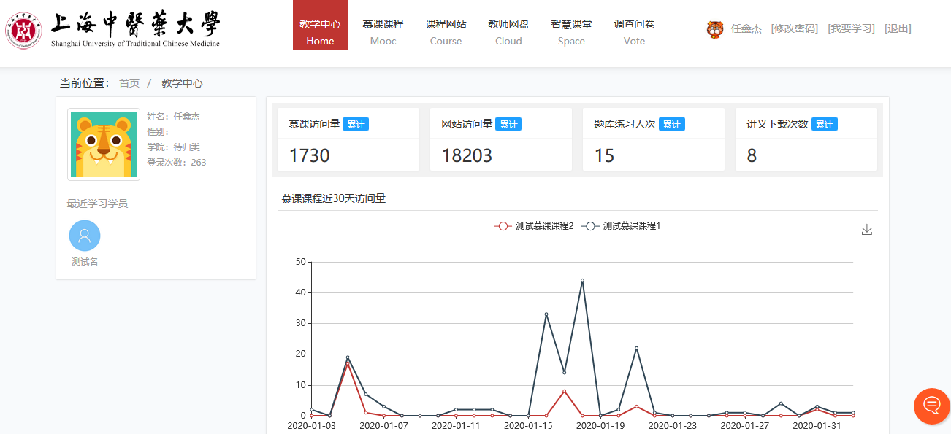Click the peak data point on 2020-01-18

click(x=582, y=280)
